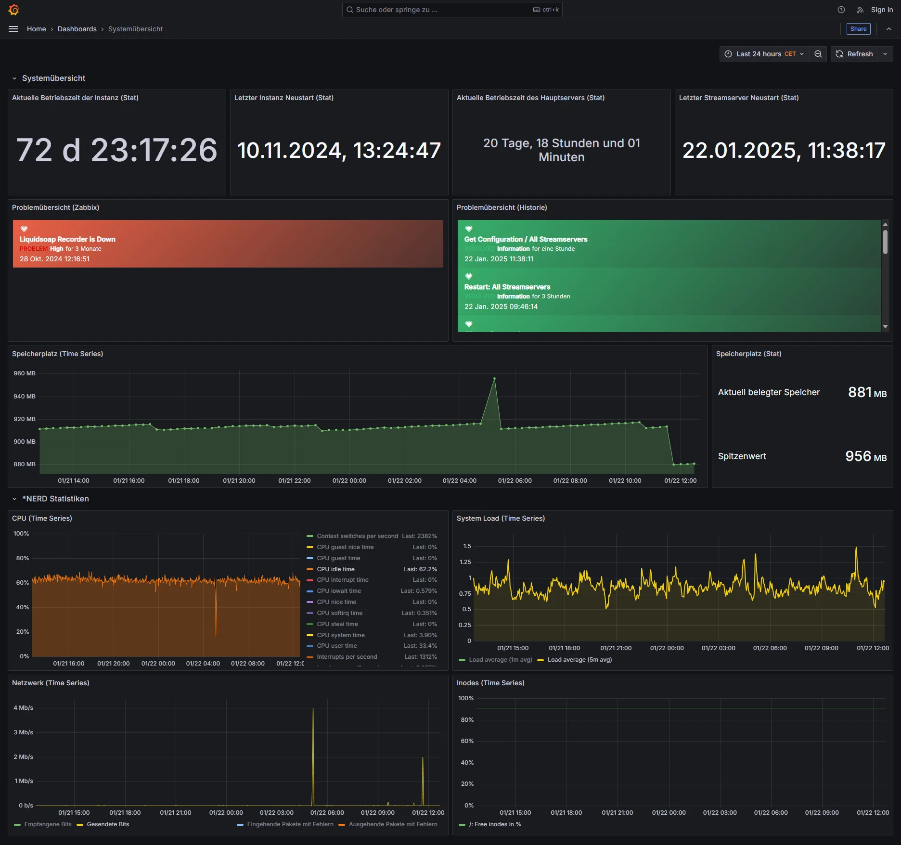Screen dimensions: 901x845
Task: Click heart icon on Restart All Streamservers entry
Action: click(469, 277)
